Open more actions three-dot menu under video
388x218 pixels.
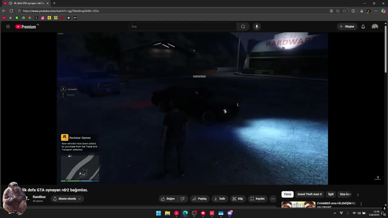click(x=273, y=199)
